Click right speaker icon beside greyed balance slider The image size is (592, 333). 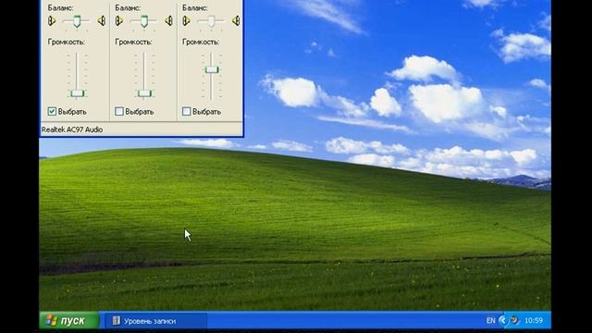236,20
